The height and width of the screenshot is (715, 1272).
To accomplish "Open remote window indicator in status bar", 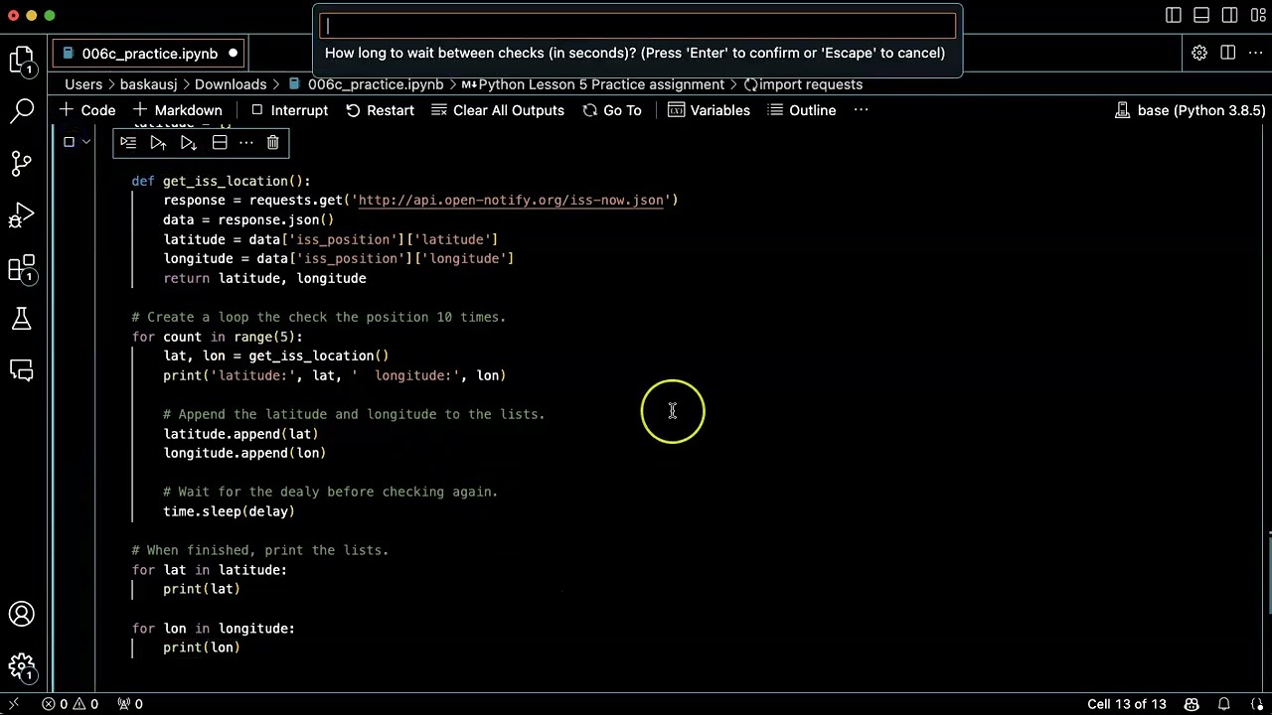I will [x=14, y=704].
